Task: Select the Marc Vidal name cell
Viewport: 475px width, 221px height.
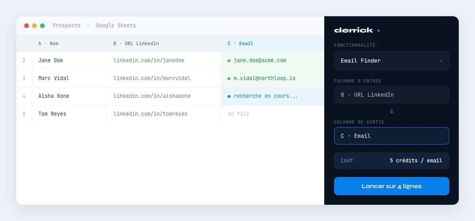Action: [69, 78]
